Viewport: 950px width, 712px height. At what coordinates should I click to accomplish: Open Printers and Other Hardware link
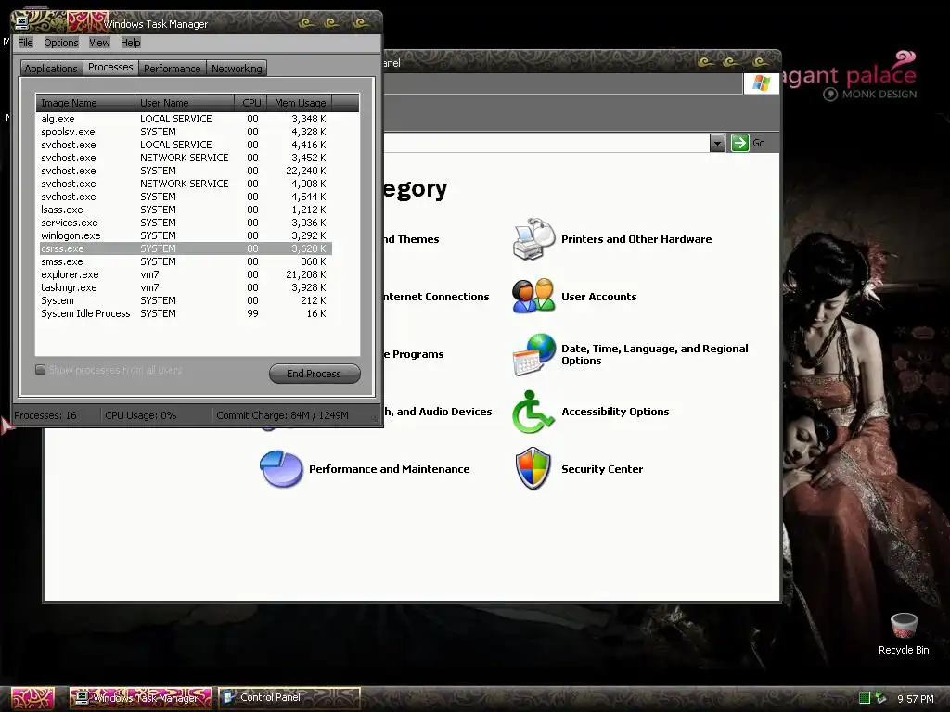coord(636,239)
